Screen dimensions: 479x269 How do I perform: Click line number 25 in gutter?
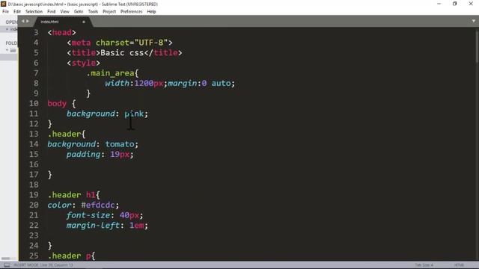point(34,256)
